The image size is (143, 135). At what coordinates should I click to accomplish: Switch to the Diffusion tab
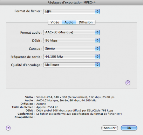pos(86,22)
